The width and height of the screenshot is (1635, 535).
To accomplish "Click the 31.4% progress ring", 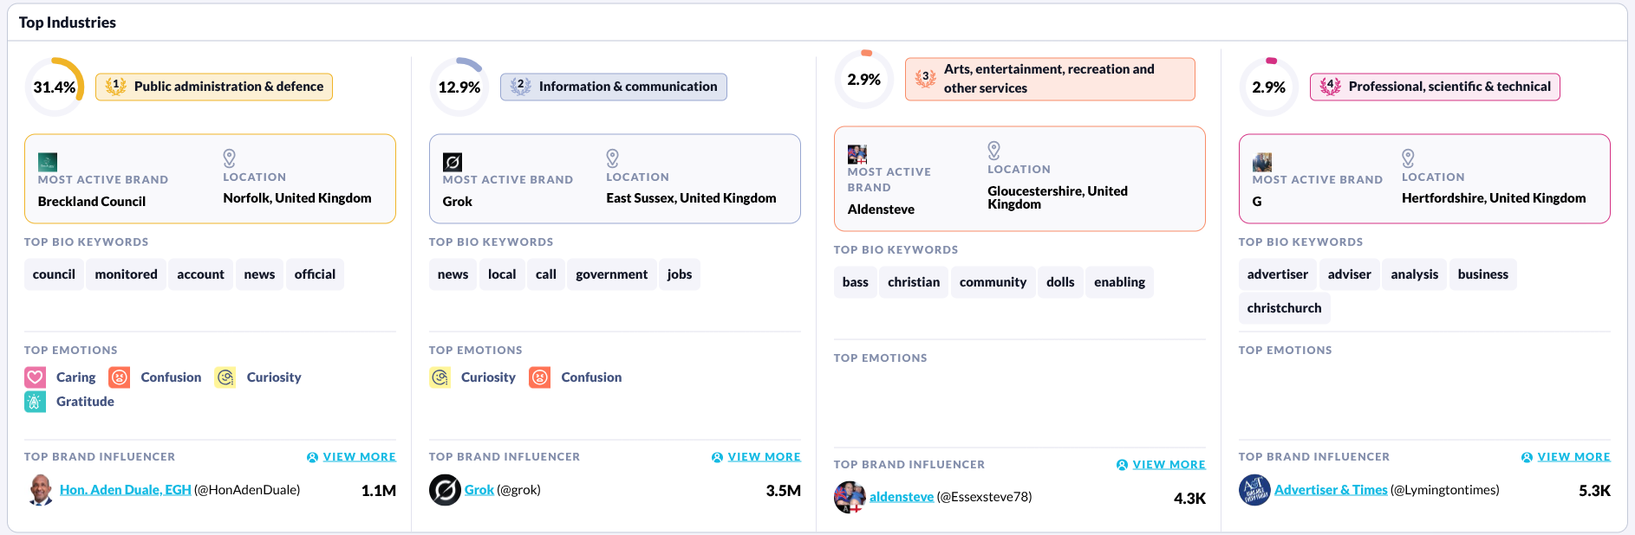I will click(x=55, y=87).
